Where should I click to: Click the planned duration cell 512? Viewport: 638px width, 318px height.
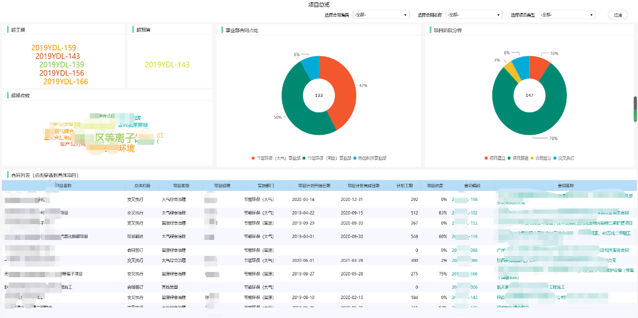coord(414,213)
